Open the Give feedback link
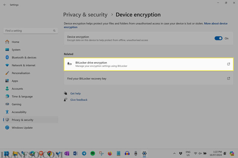Screen dimensions: 238x158 (x=79, y=100)
